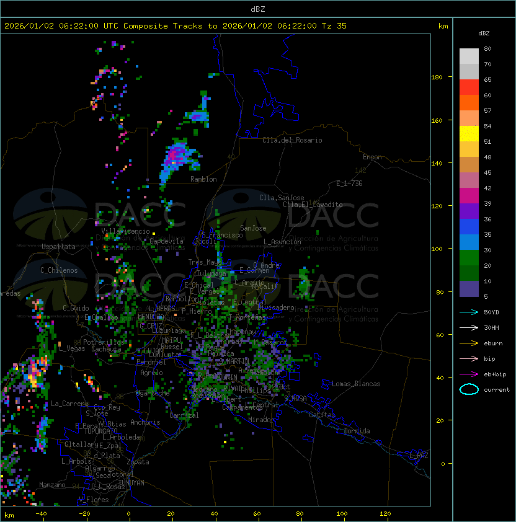516x522 pixels.
Task: Click the 'Villavicencio' map label
Action: [x=125, y=231]
